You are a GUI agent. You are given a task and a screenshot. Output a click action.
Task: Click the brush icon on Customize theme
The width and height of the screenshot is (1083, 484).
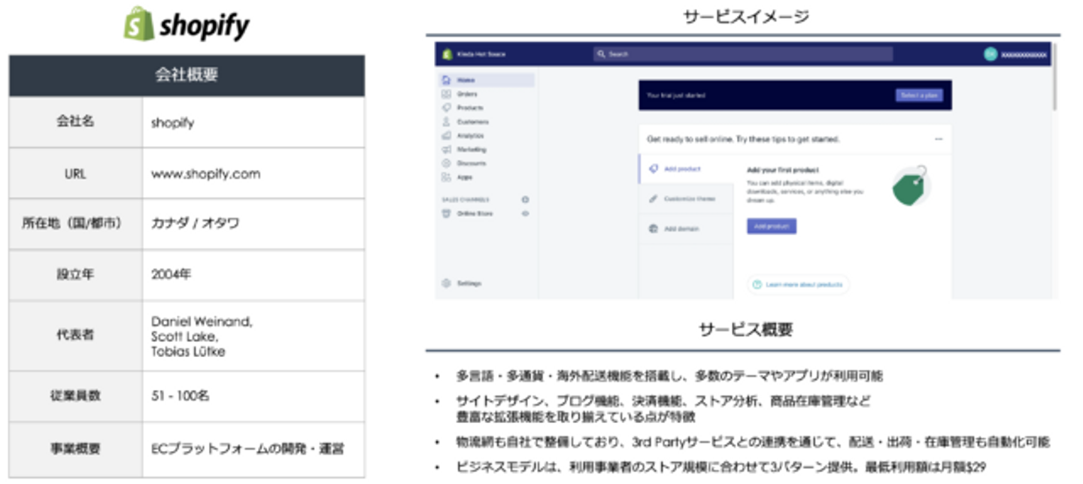click(654, 199)
